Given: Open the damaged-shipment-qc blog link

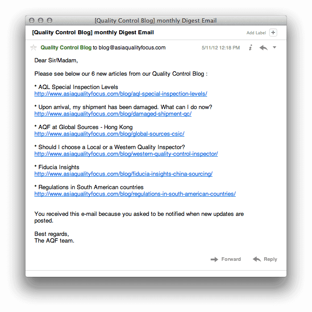Looking at the screenshot, I should (x=113, y=114).
